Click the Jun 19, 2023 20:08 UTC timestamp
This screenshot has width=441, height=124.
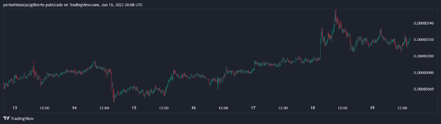[x=122, y=5]
